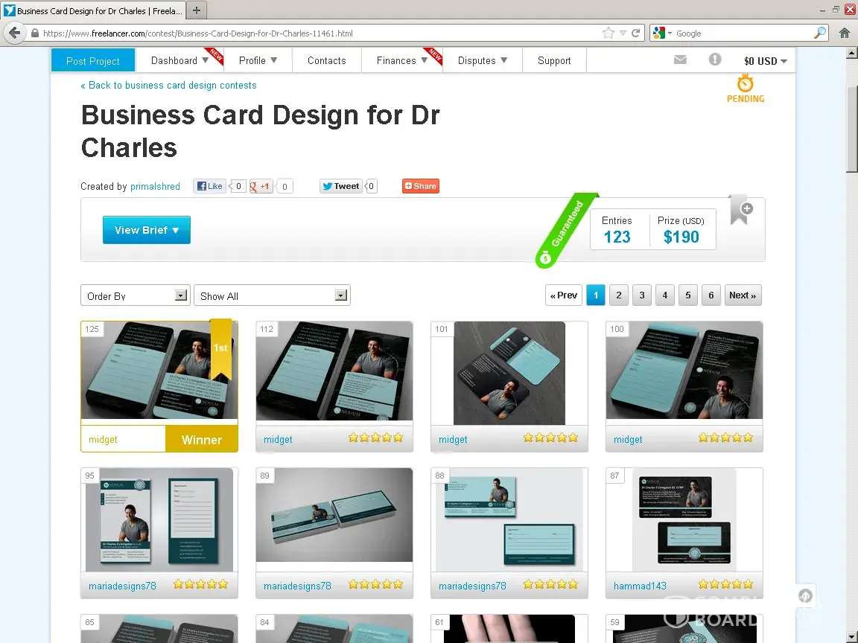
Task: Expand the View Brief button
Action: coord(147,230)
